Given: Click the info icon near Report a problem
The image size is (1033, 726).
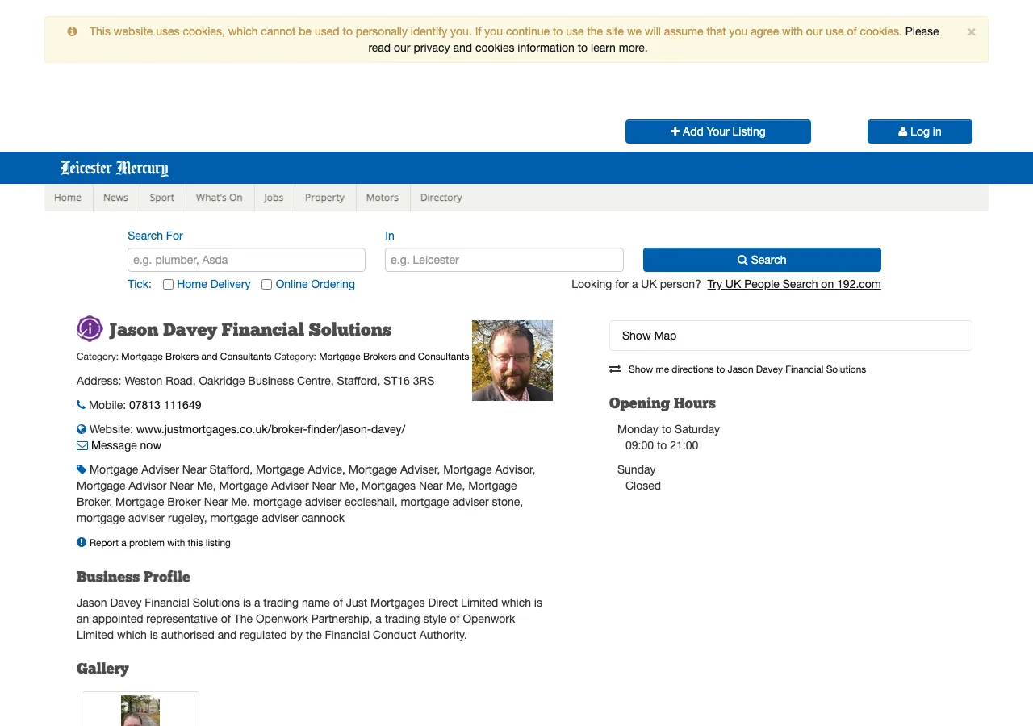Looking at the screenshot, I should coord(81,541).
